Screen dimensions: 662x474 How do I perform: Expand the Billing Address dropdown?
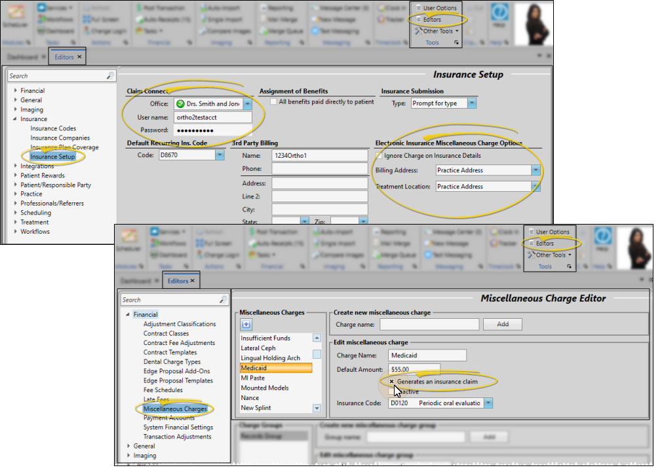[535, 170]
